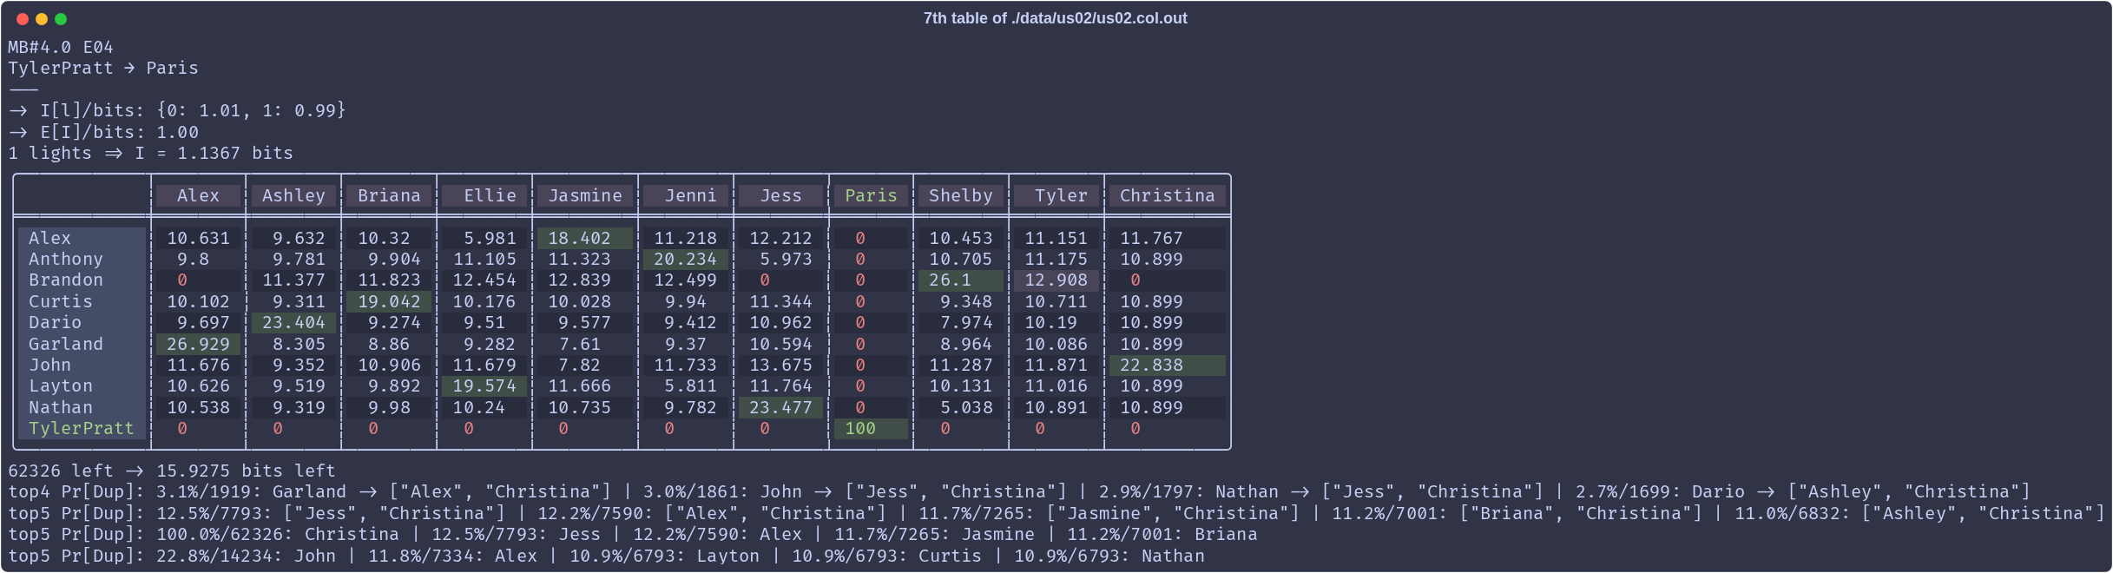Viewport: 2113px width, 573px height.
Task: Click the 'Jenni' column header
Action: pyautogui.click(x=686, y=195)
